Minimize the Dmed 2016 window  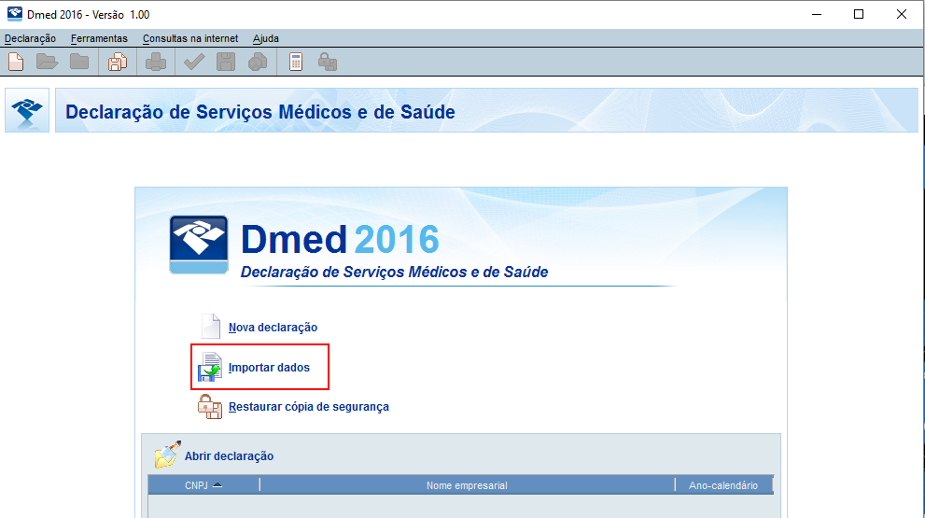click(x=817, y=14)
